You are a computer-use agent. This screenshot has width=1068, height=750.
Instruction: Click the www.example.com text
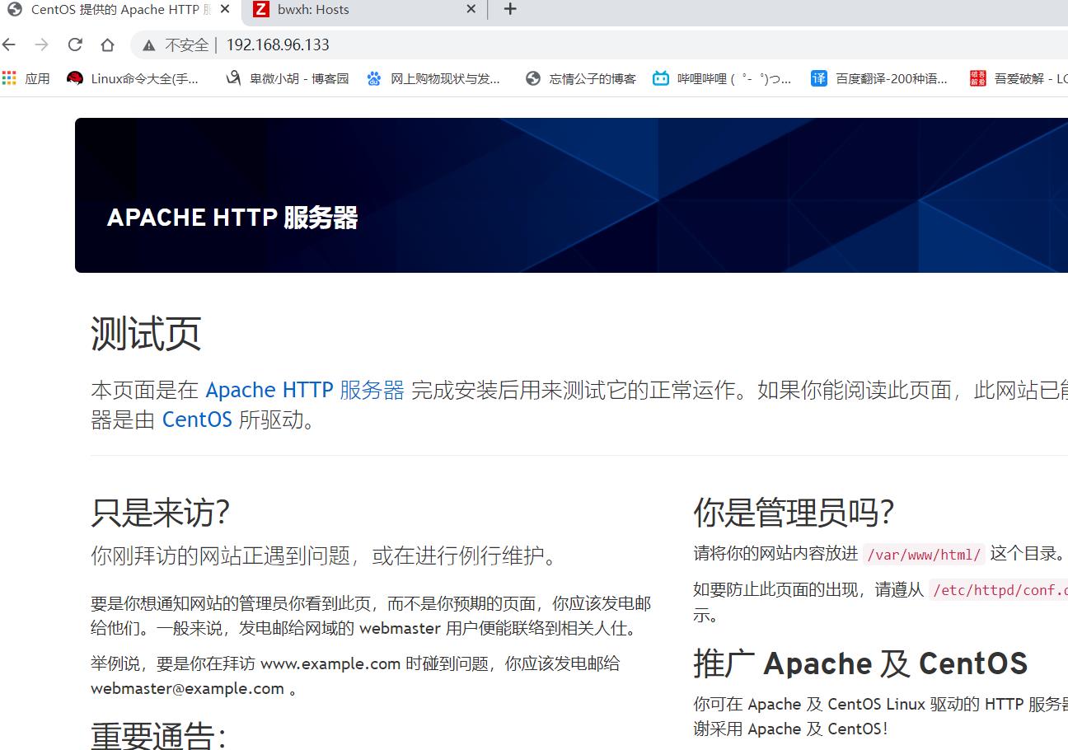point(330,663)
